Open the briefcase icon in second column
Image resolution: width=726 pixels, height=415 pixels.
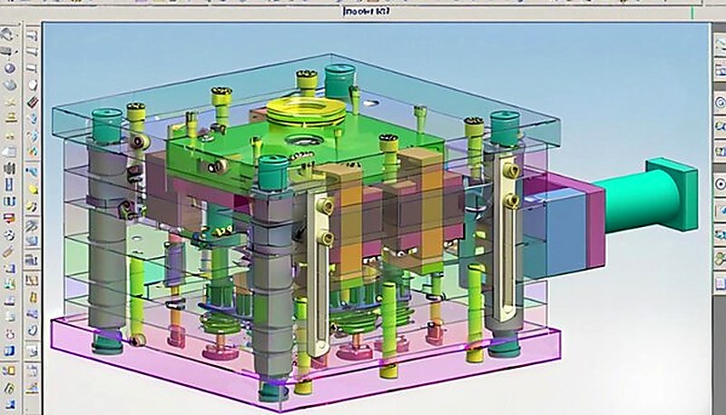(x=31, y=261)
